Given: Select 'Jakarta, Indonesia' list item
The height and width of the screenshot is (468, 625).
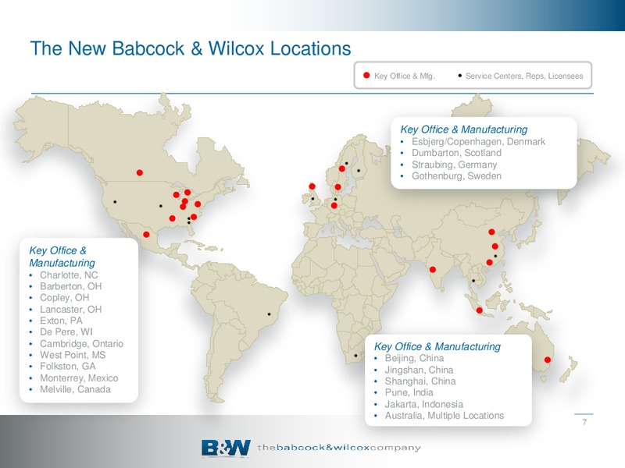Looking at the screenshot, I should tap(423, 404).
